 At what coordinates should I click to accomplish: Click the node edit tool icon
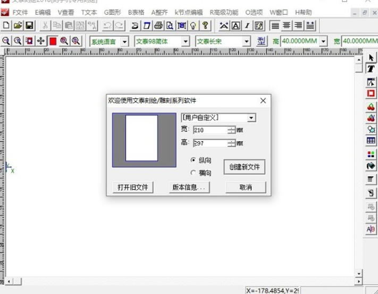coord(371,83)
